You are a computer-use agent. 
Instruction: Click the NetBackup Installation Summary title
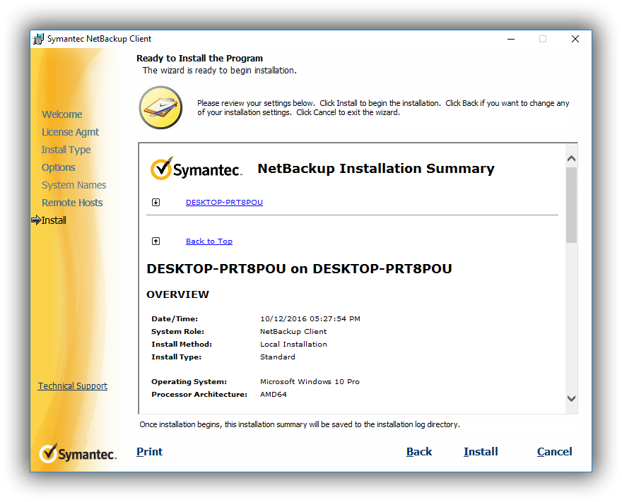tap(376, 168)
